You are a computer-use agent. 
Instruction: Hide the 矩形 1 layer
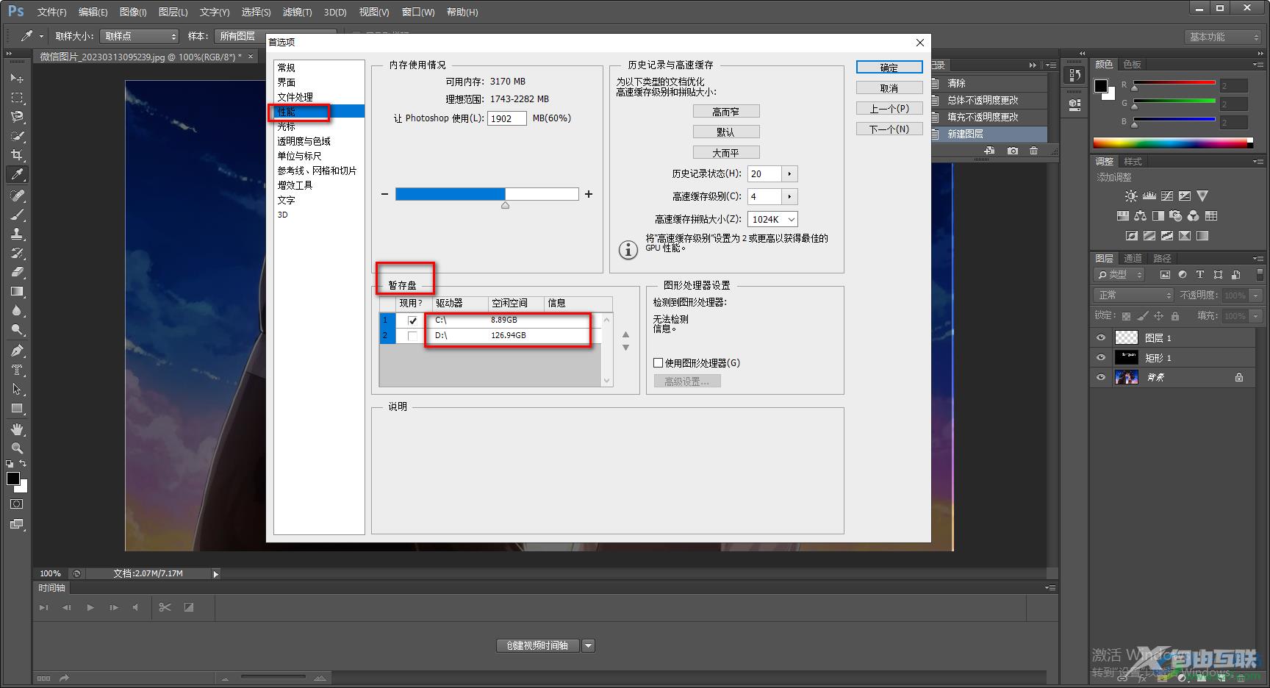click(x=1100, y=358)
